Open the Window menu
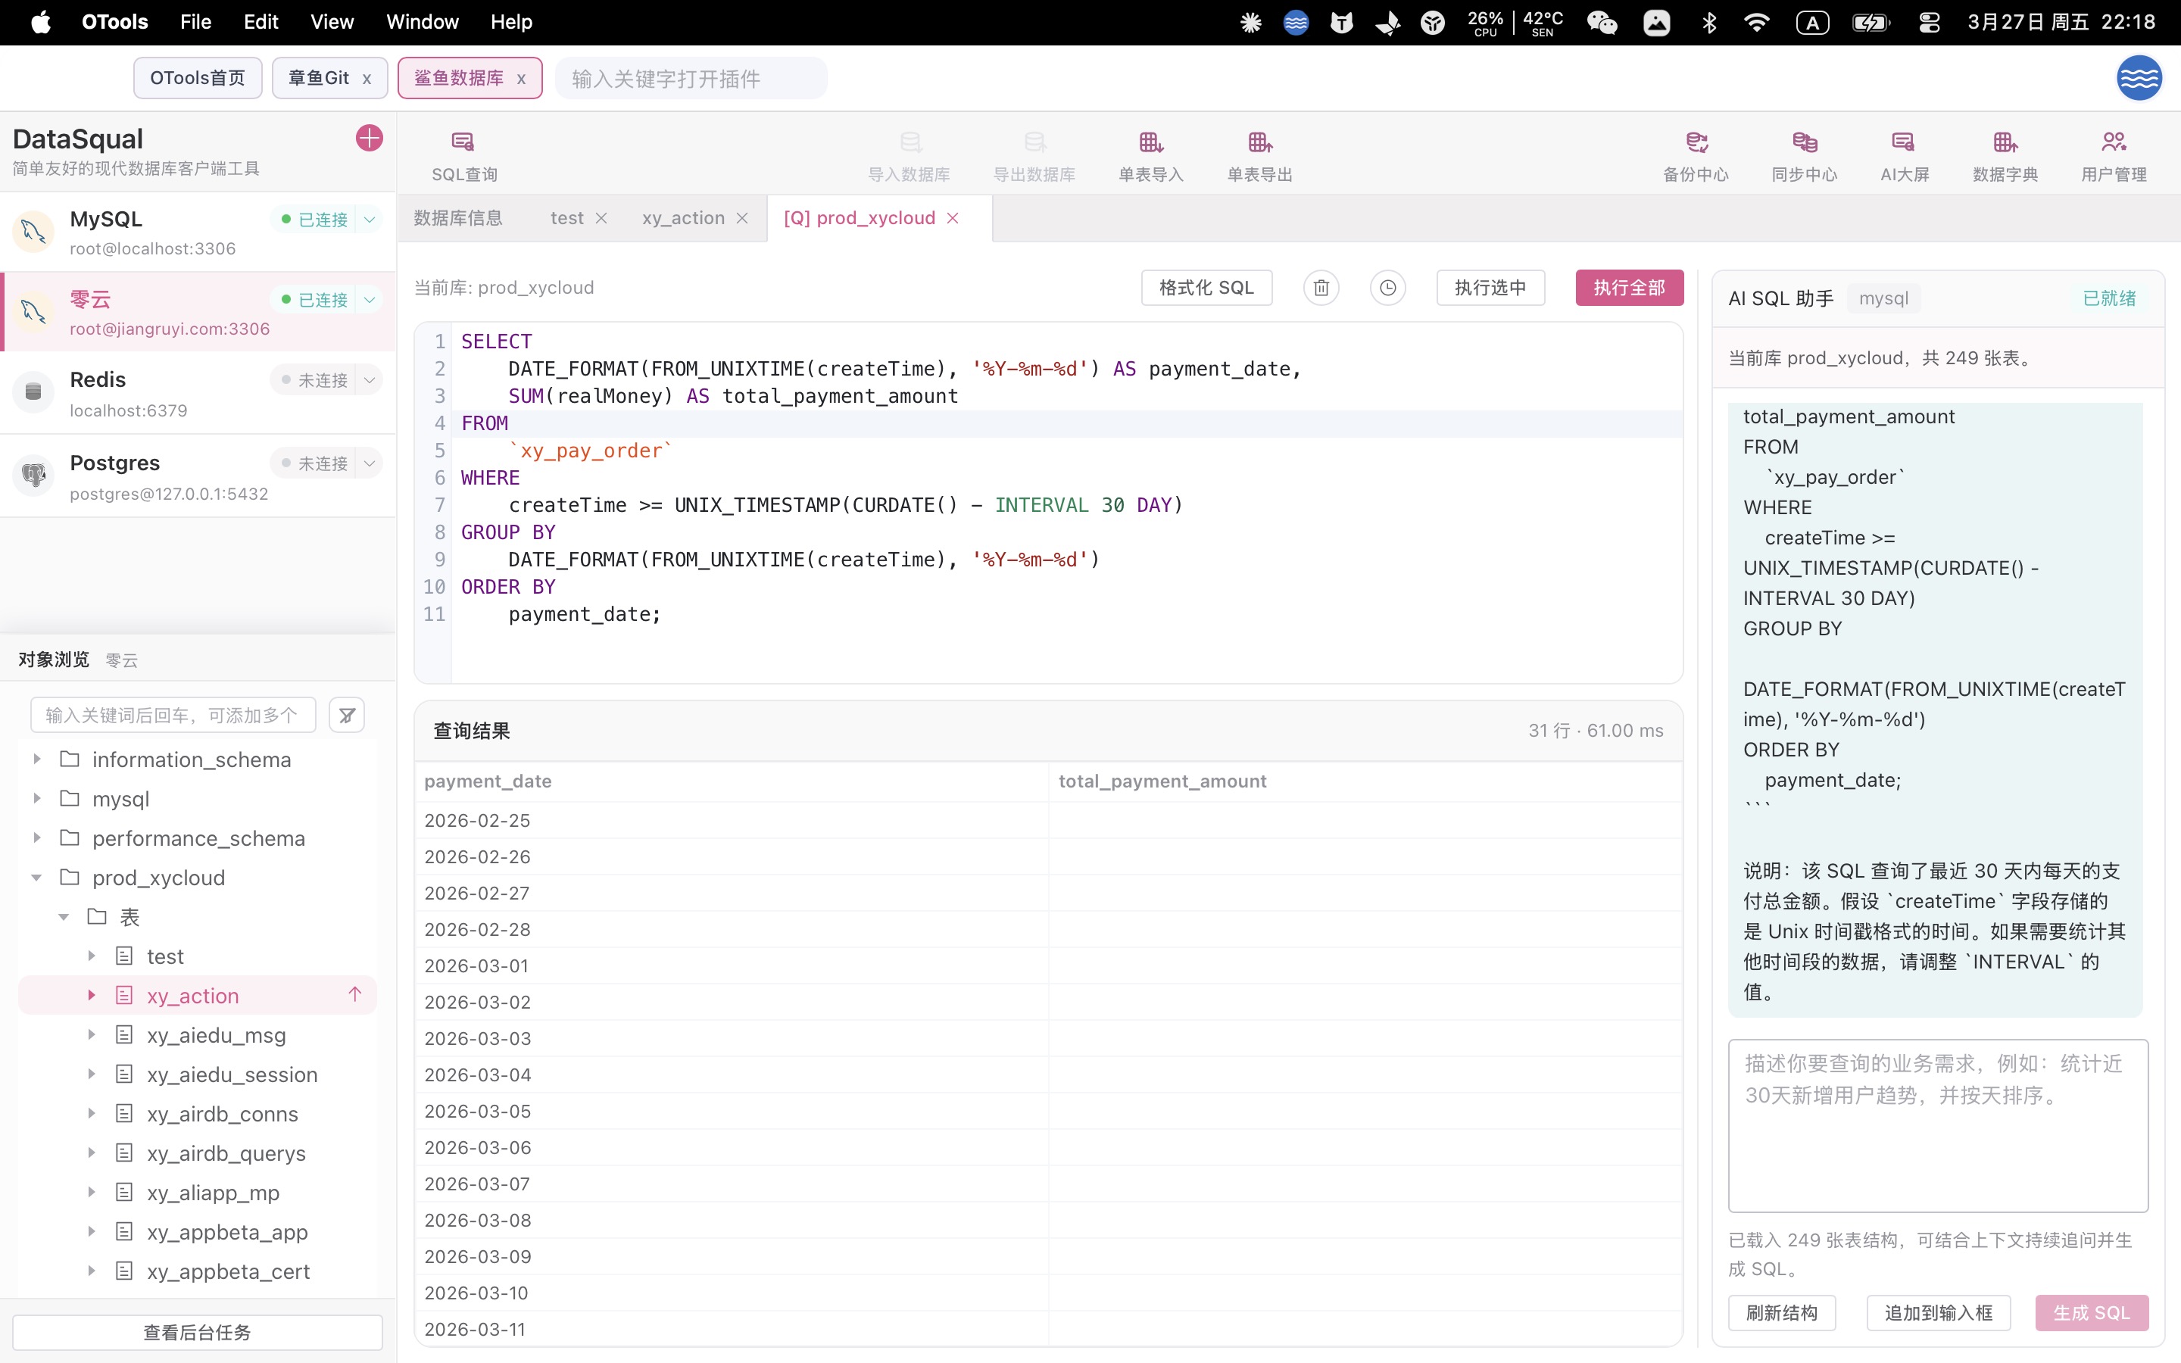This screenshot has width=2181, height=1363. coord(422,22)
